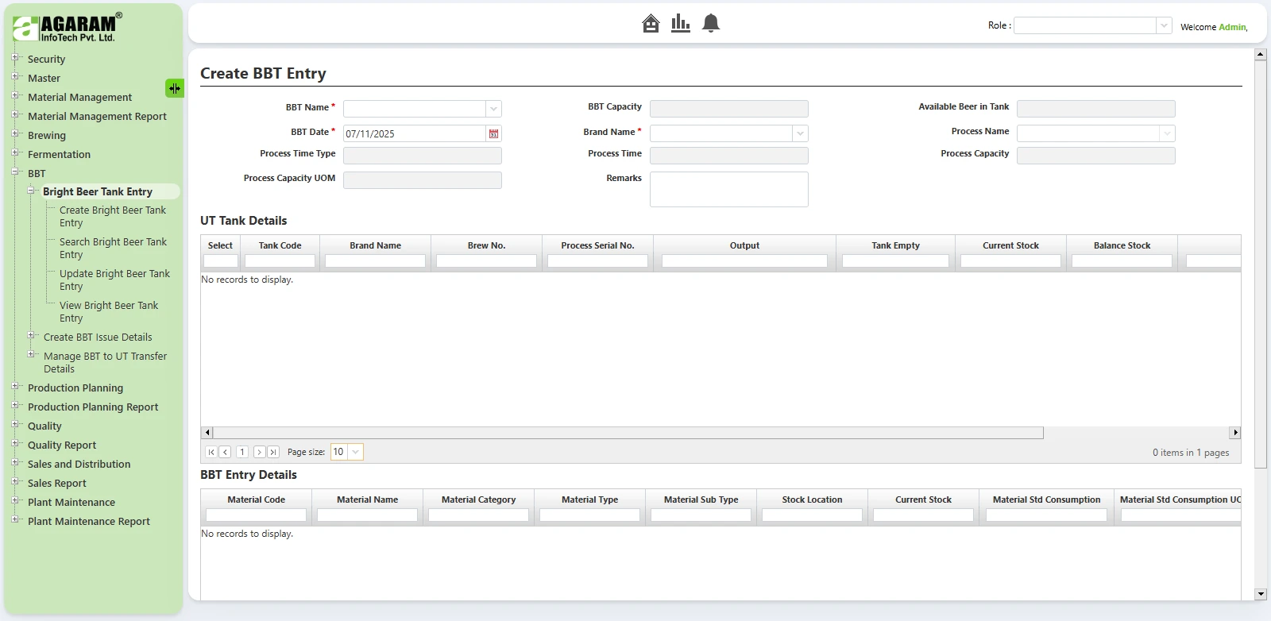Expand the Security tree node

[15, 58]
